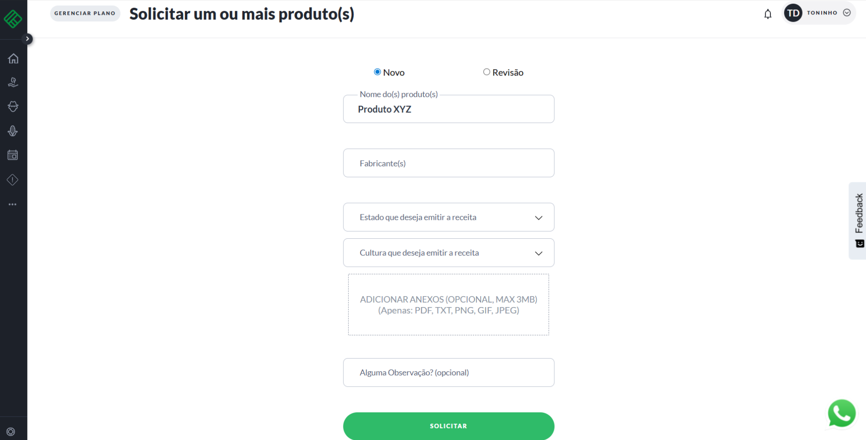This screenshot has height=440, width=866.
Task: Open the notifications bell
Action: pyautogui.click(x=768, y=14)
